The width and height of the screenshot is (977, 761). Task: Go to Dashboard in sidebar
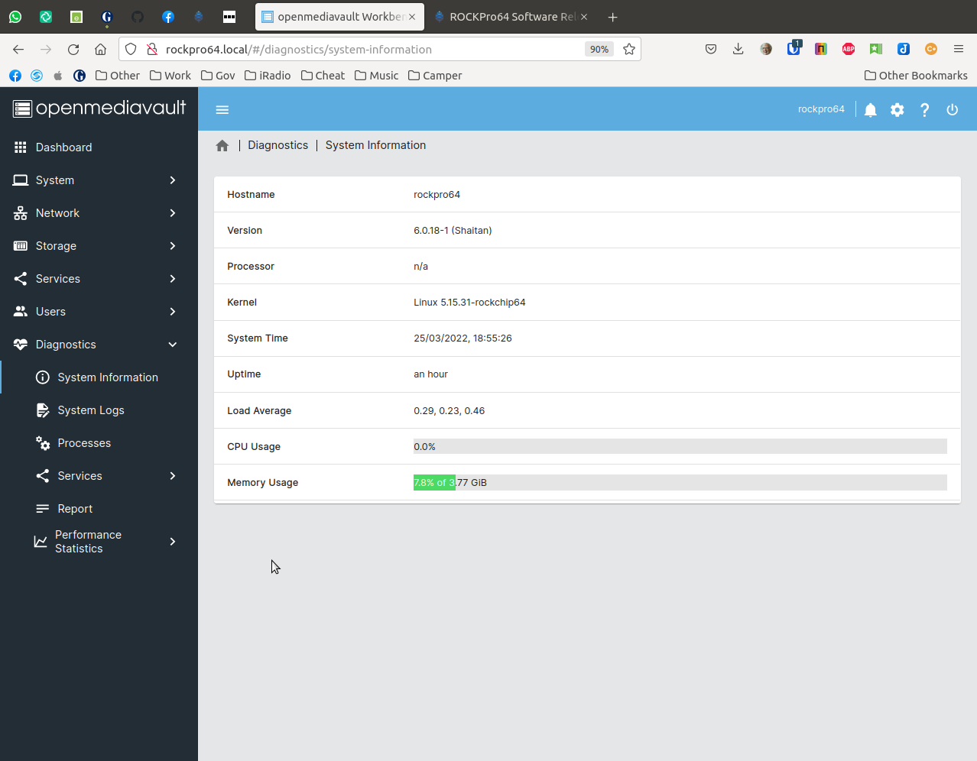[63, 147]
